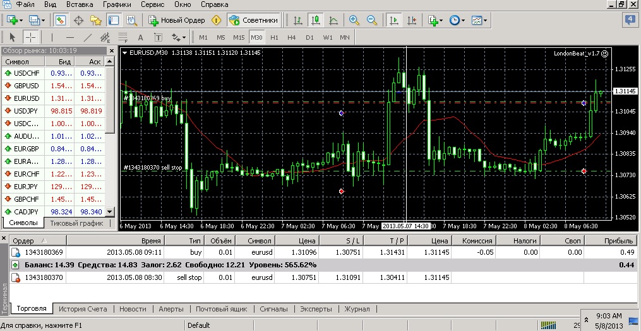Zoom in on the chart
The height and width of the screenshot is (331, 641).
(354, 20)
